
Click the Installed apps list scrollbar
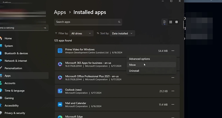point(183,25)
